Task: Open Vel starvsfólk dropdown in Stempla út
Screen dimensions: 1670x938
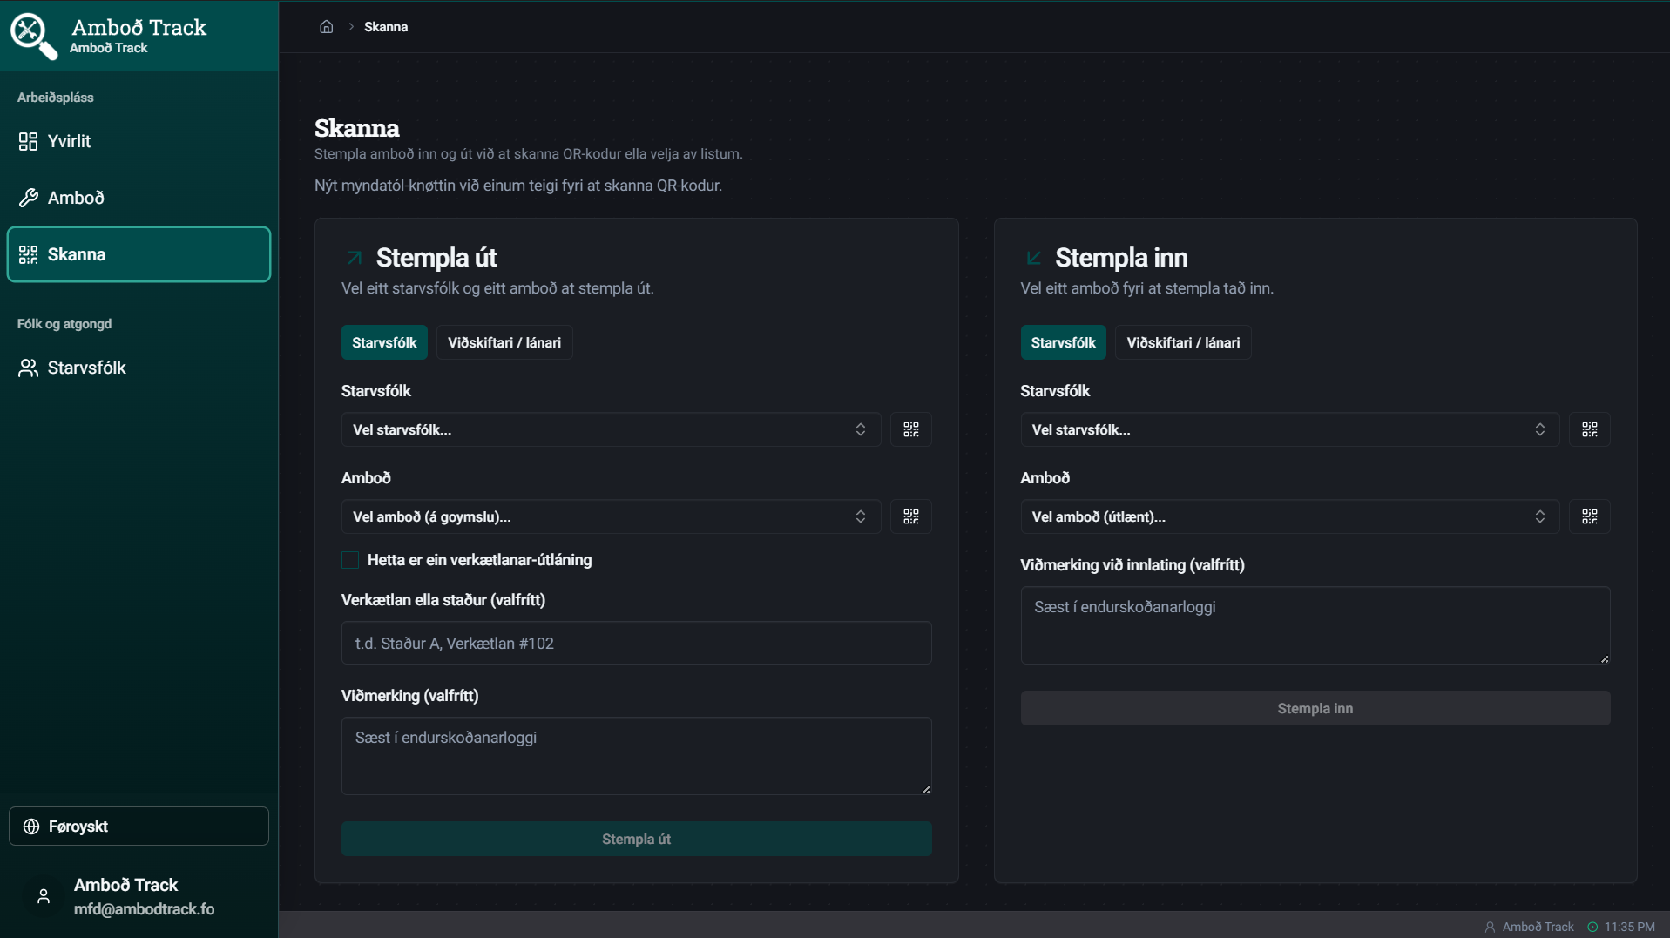Action: point(611,429)
